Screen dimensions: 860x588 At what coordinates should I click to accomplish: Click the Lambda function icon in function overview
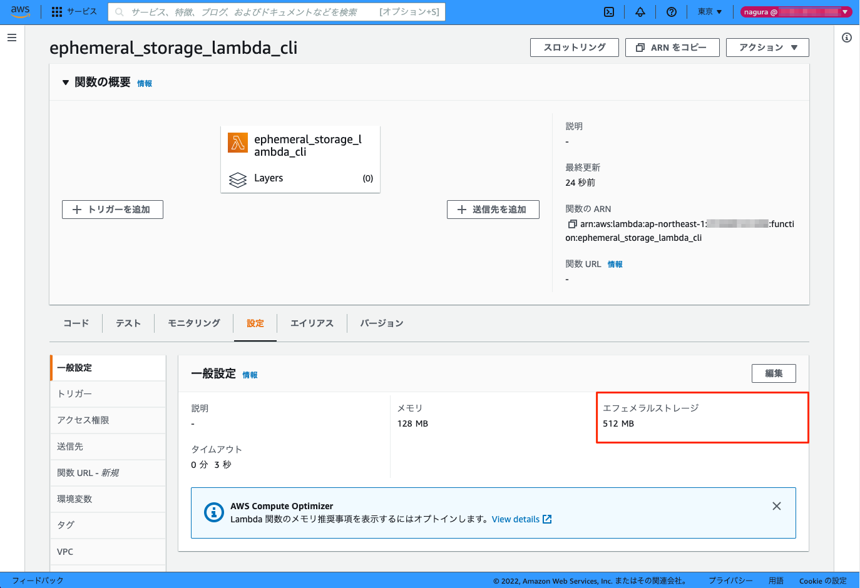coord(237,142)
